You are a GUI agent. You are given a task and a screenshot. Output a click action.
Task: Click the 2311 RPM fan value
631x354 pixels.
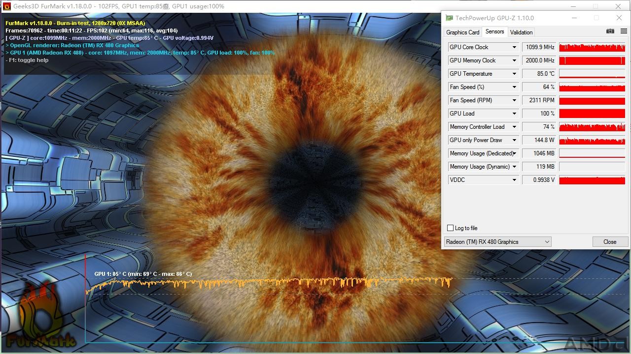point(539,100)
